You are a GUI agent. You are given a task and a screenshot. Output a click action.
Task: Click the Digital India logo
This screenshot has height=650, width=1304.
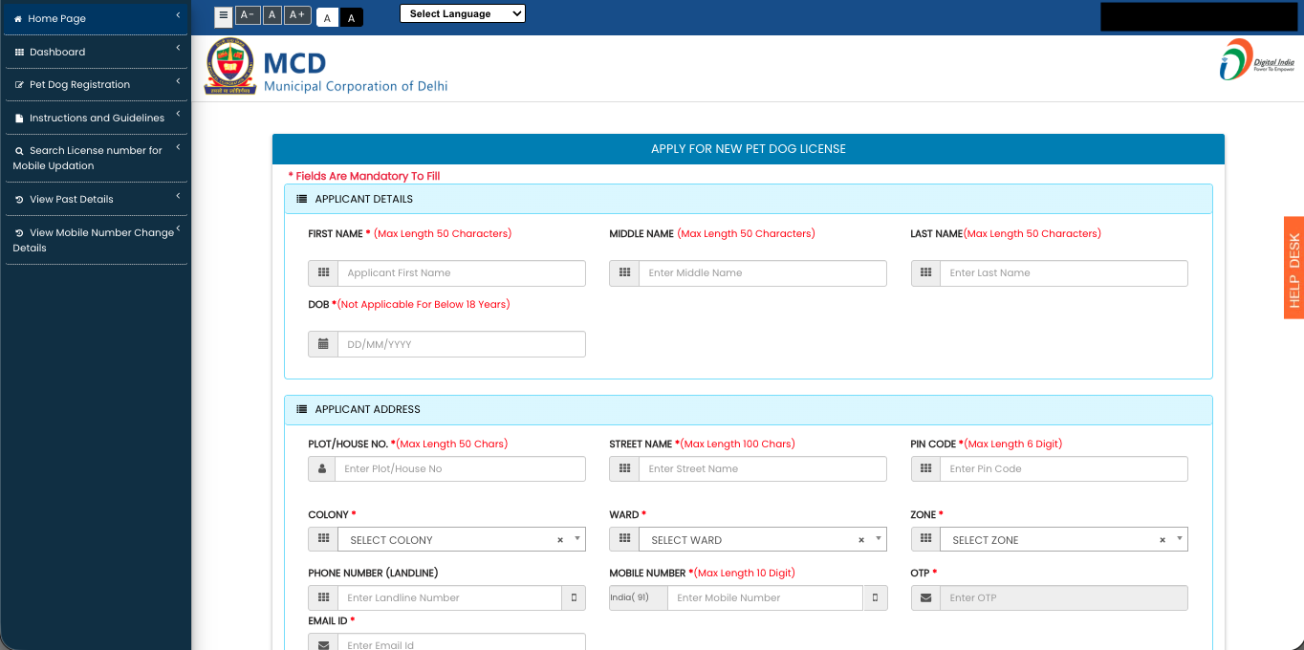[1257, 59]
